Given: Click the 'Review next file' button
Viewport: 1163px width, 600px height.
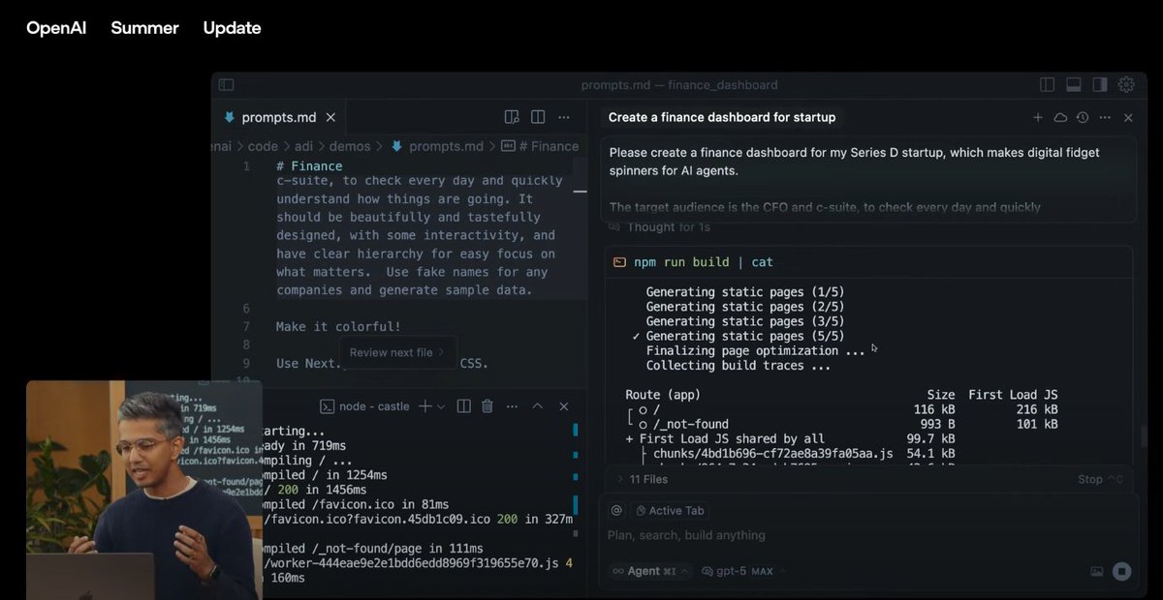Looking at the screenshot, I should coord(396,352).
